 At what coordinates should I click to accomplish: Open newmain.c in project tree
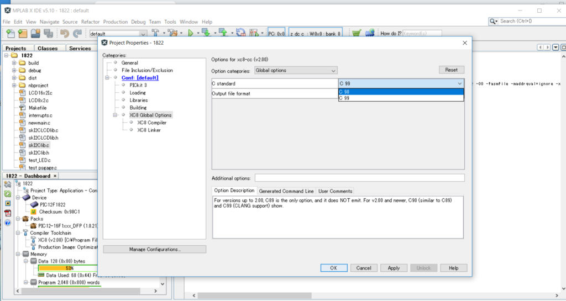tap(40, 123)
